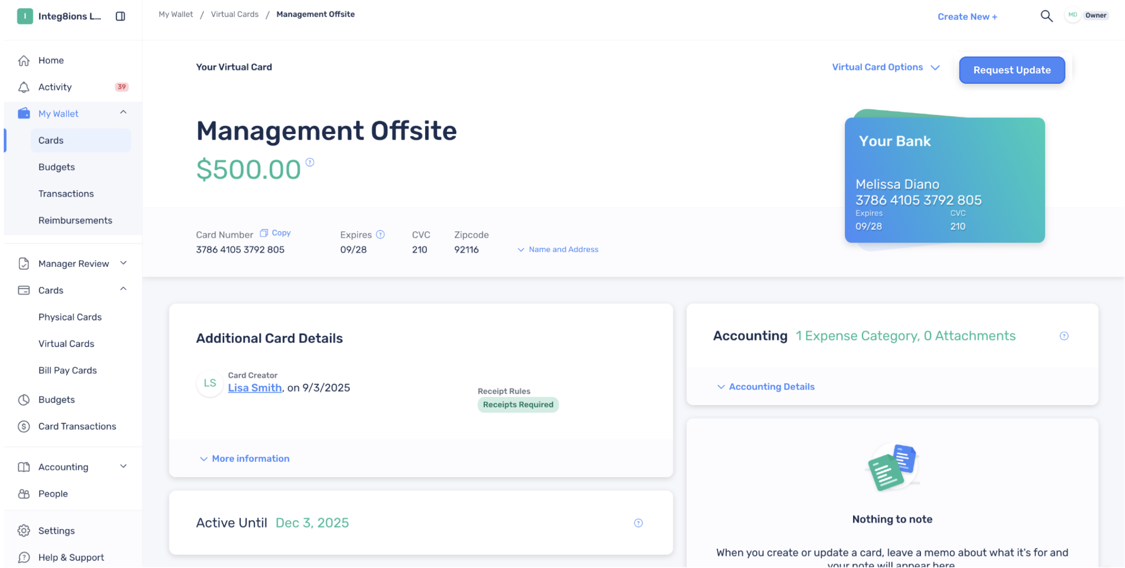Viewport: 1125px width, 568px height.
Task: Click the Integ8ions company logo icon
Action: (x=25, y=16)
